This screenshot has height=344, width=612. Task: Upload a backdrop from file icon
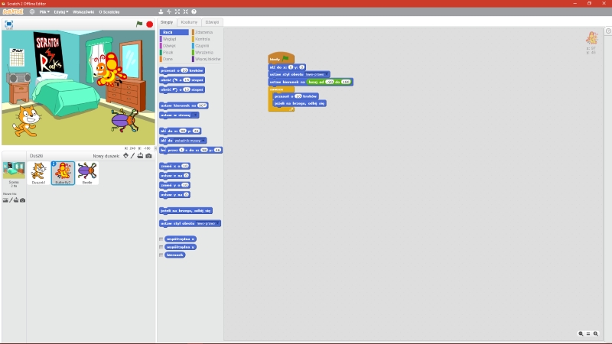(16, 200)
